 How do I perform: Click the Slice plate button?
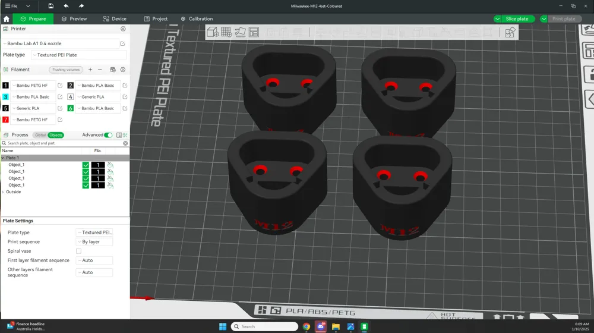coord(517,18)
